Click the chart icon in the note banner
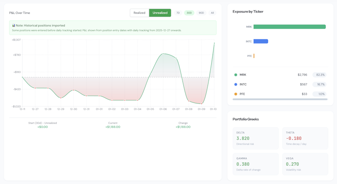 pos(13,25)
